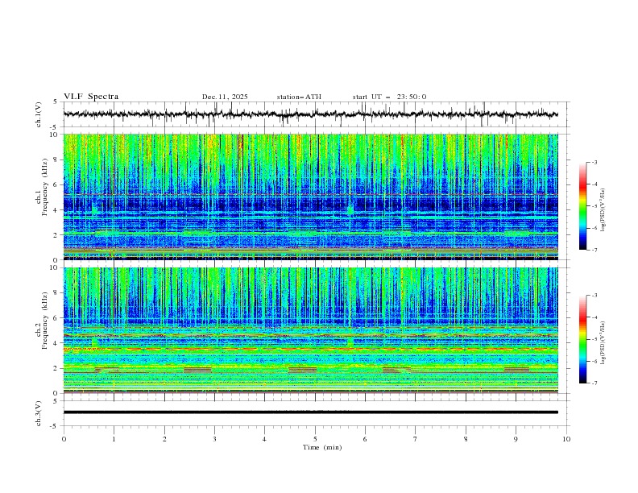Viewport: 638px width, 493px height.
Task: Click the 'Time (min)' axis label
Action: pyautogui.click(x=322, y=447)
